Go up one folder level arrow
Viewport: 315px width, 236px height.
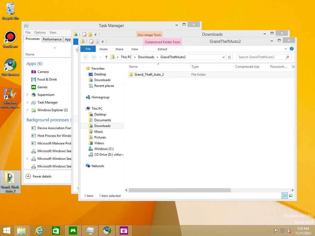(x=106, y=57)
